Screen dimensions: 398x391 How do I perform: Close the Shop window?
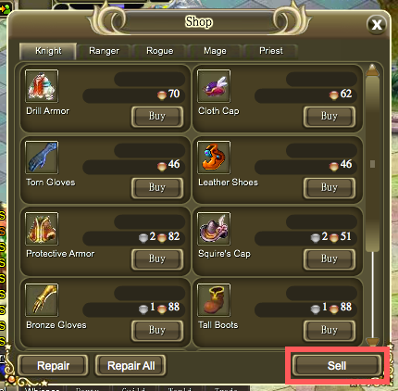[377, 24]
